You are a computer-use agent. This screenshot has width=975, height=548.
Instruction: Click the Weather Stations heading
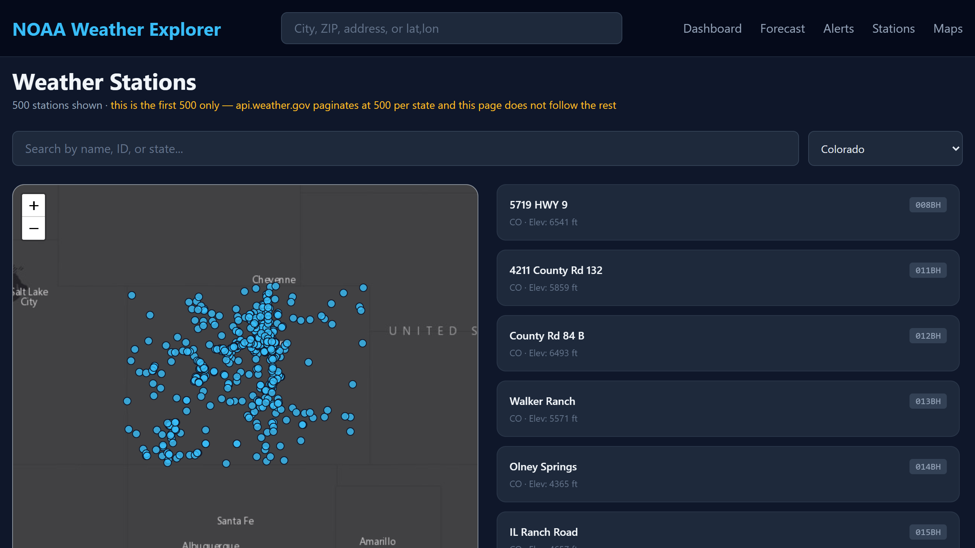tap(104, 82)
